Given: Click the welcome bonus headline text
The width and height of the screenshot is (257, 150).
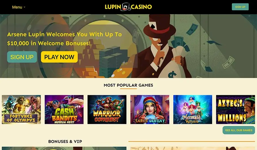Looking at the screenshot, I should tap(64, 39).
